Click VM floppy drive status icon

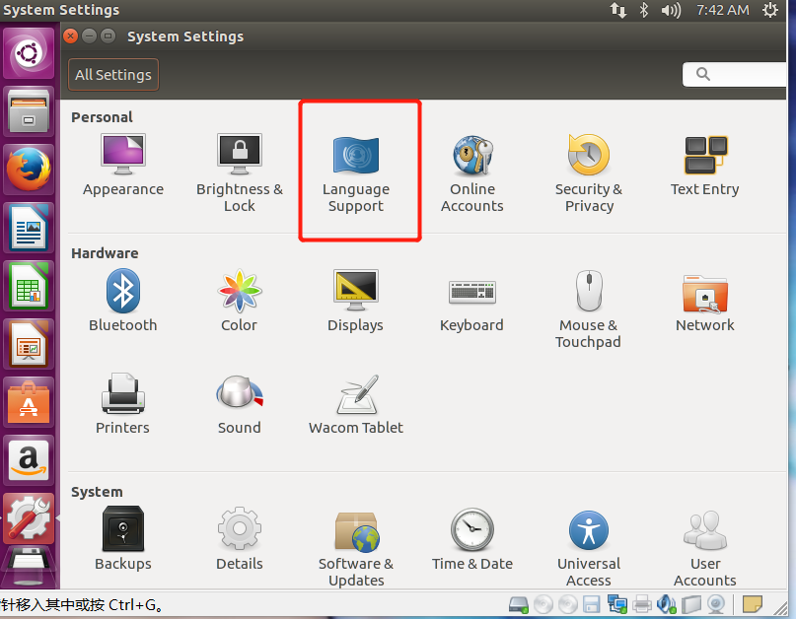tap(592, 604)
